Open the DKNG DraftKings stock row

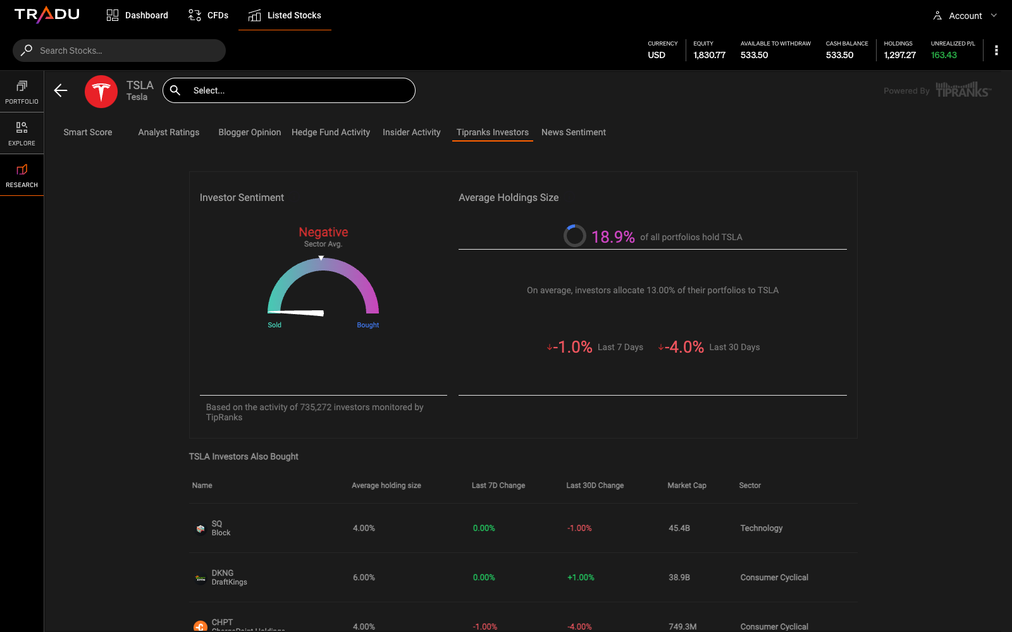523,578
